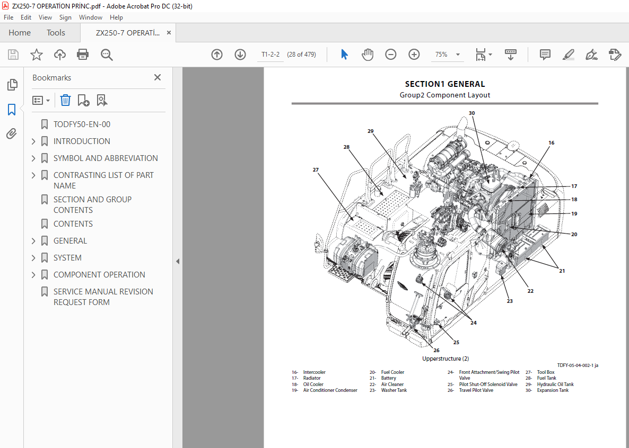Switch to the Home tab

(20, 33)
